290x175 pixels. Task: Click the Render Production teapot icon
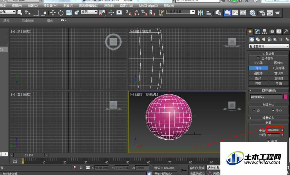[278, 13]
